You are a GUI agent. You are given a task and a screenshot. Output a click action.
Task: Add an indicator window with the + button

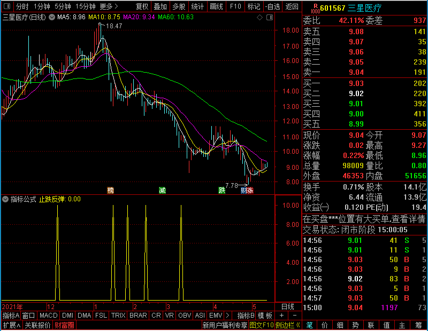[x=282, y=316]
